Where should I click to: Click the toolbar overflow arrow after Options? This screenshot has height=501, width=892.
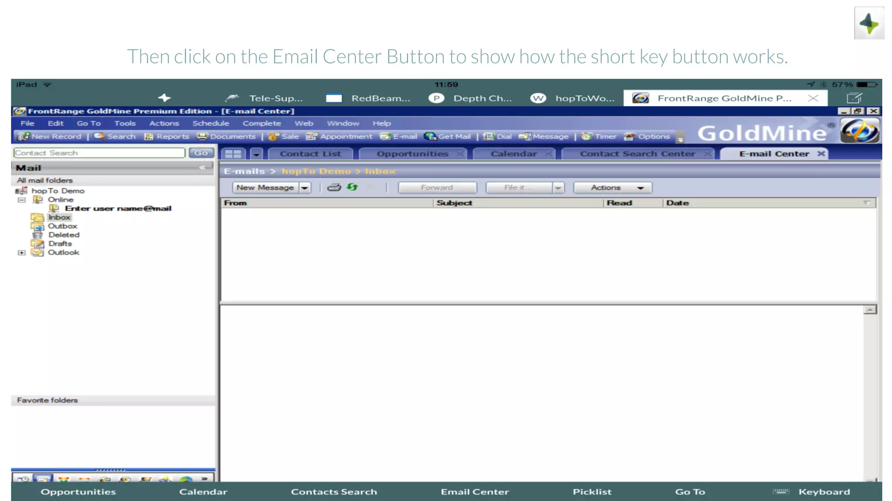coord(680,138)
